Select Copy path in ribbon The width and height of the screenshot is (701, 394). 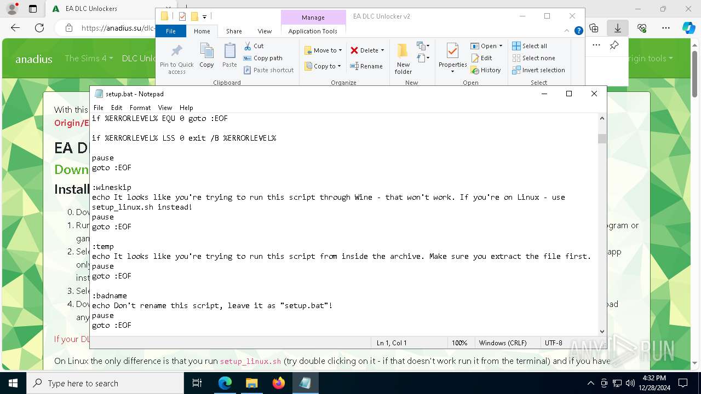(263, 58)
